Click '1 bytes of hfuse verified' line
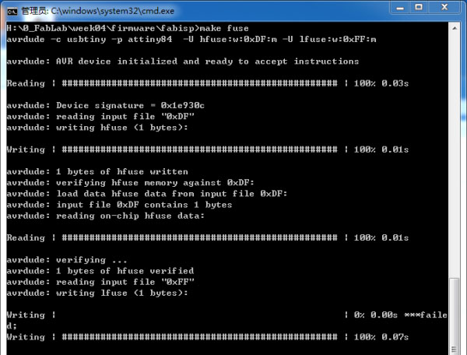 click(100, 271)
